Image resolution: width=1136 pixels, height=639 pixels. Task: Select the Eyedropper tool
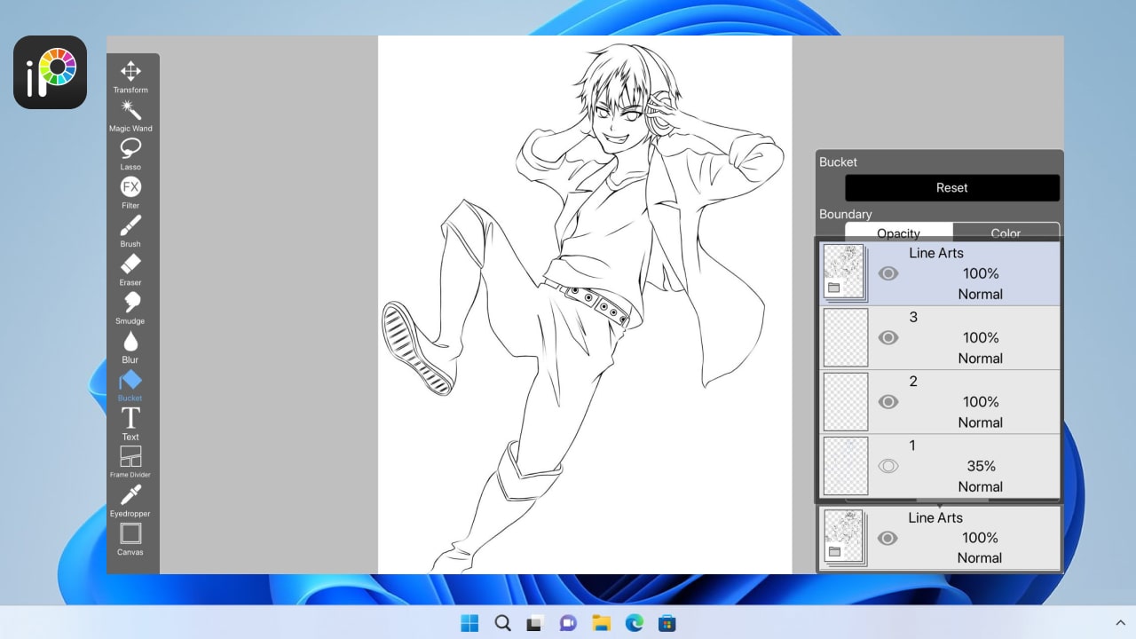[x=130, y=501]
